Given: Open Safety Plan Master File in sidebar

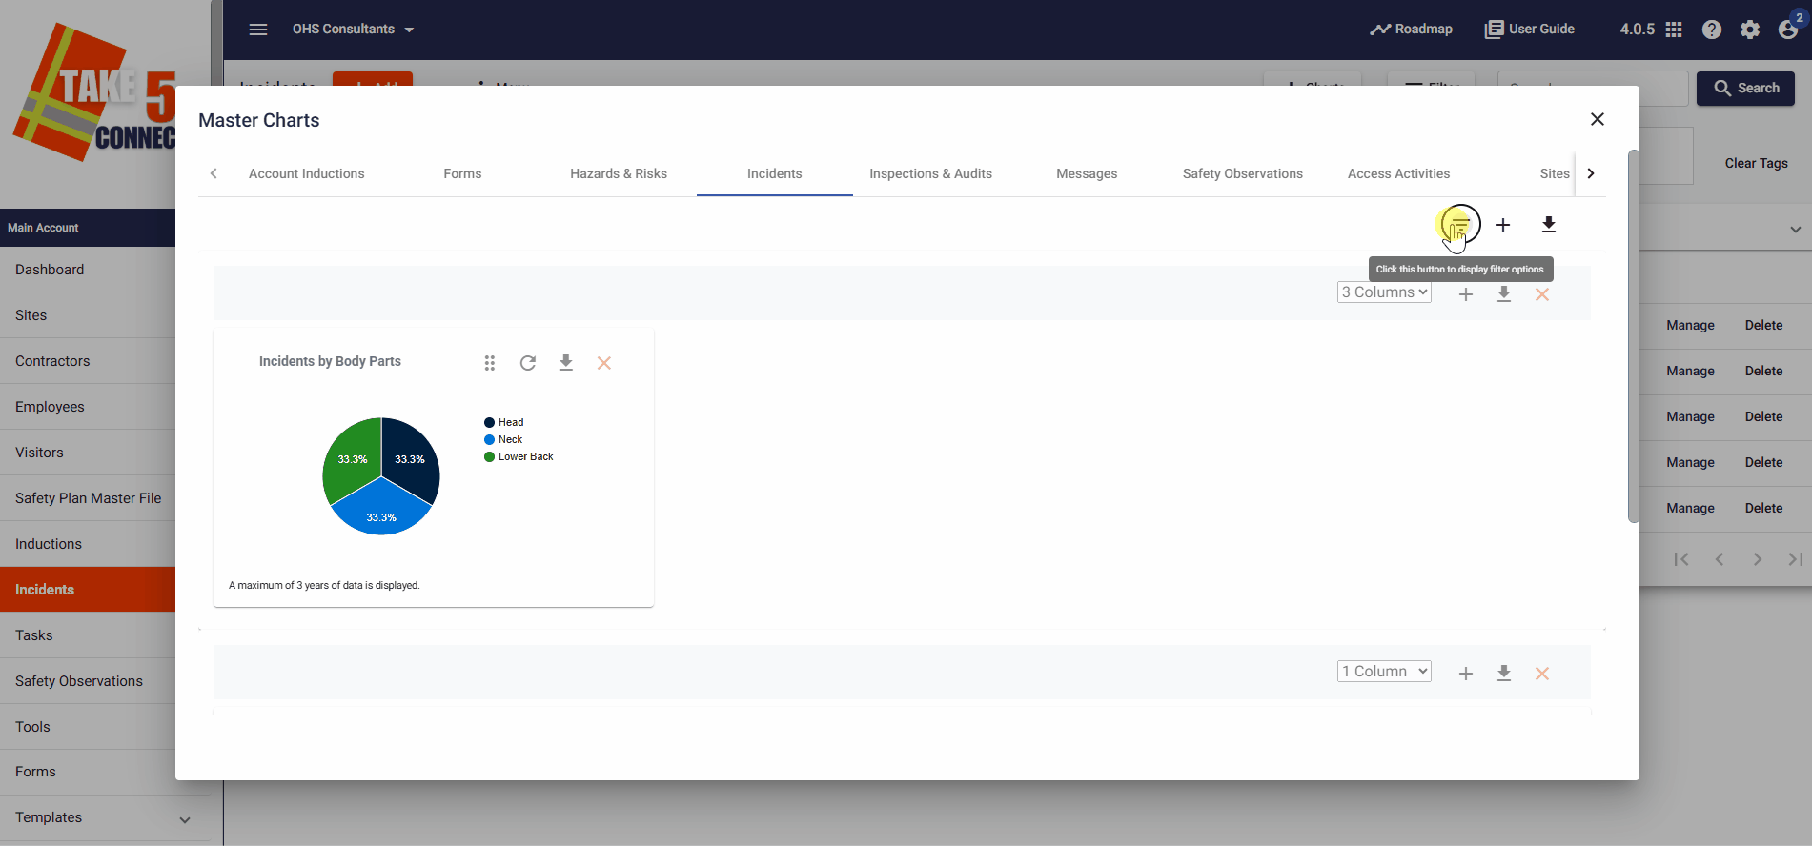Looking at the screenshot, I should (88, 498).
